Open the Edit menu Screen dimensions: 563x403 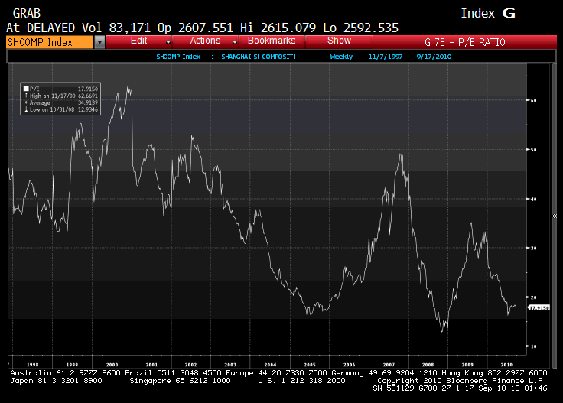click(x=138, y=41)
